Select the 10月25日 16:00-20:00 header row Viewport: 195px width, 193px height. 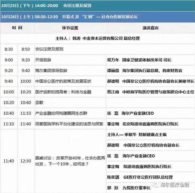point(97,6)
